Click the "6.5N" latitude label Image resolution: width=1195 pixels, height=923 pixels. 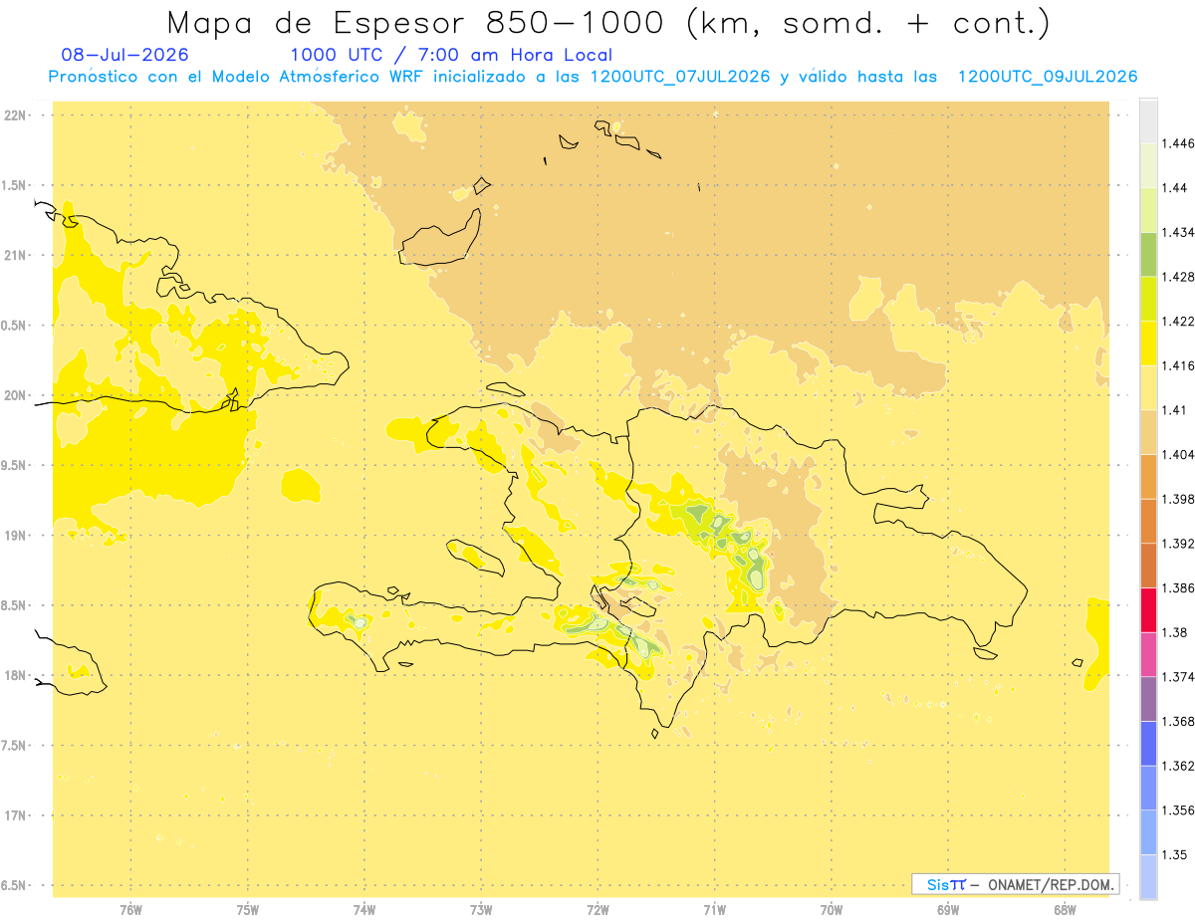[x=14, y=885]
